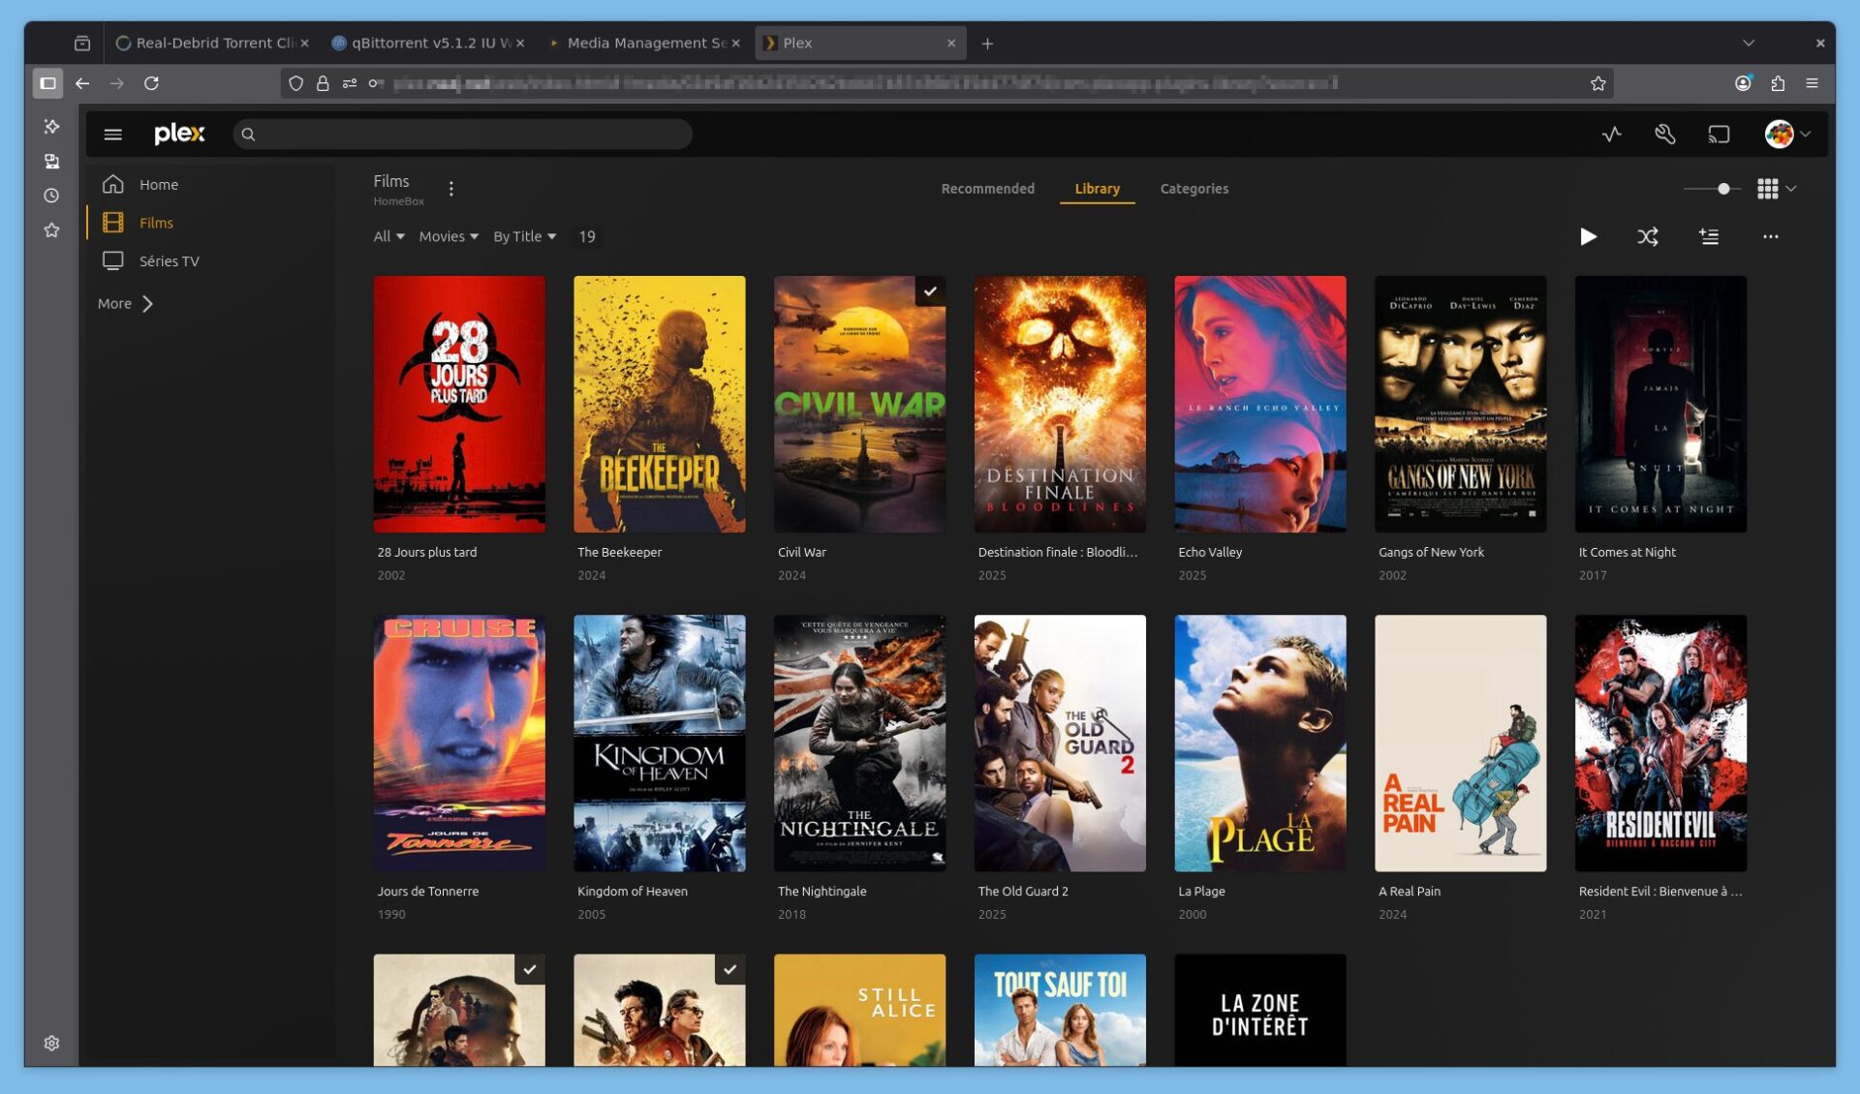Open 28 Jours plus tard poster
Screen dimensions: 1860x1094
click(459, 404)
